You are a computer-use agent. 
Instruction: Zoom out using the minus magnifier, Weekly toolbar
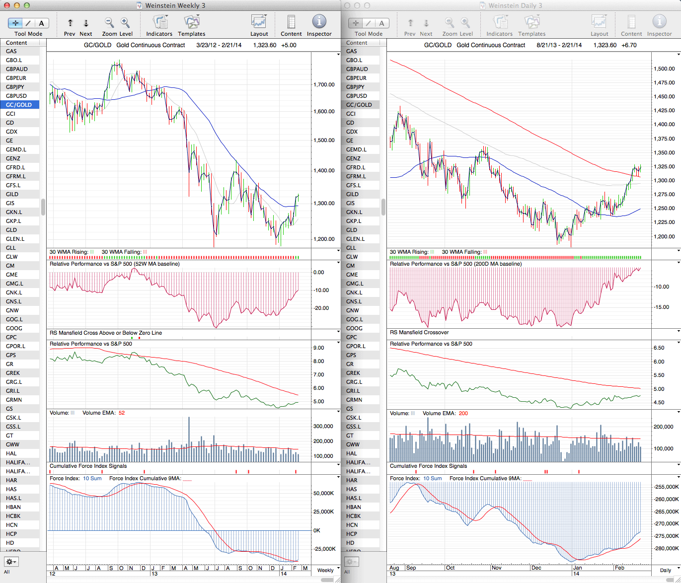click(x=109, y=23)
